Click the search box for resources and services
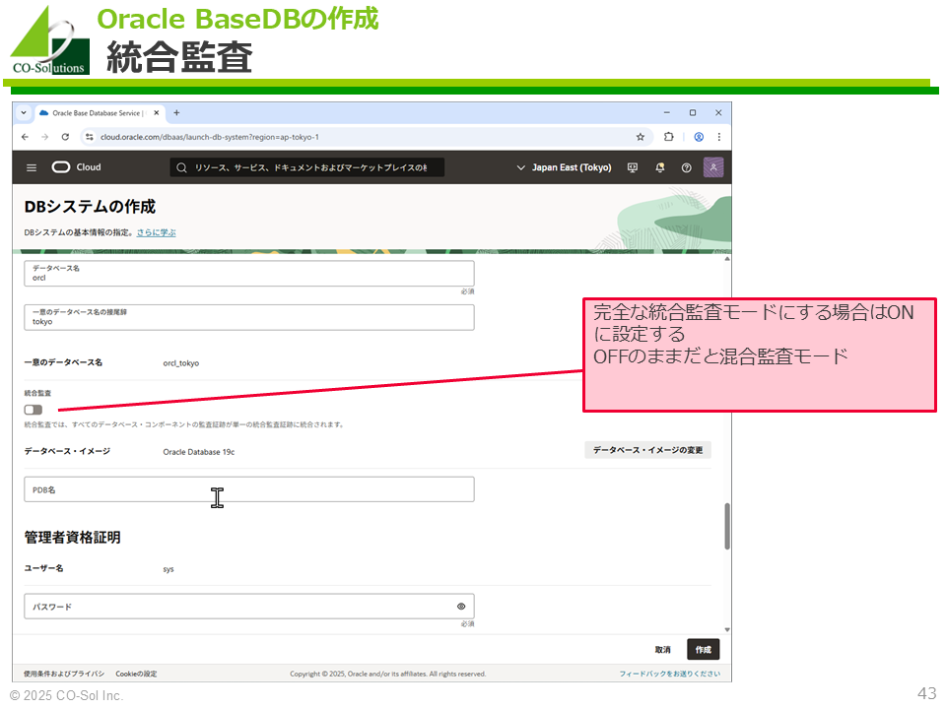The width and height of the screenshot is (946, 709). pyautogui.click(x=307, y=167)
